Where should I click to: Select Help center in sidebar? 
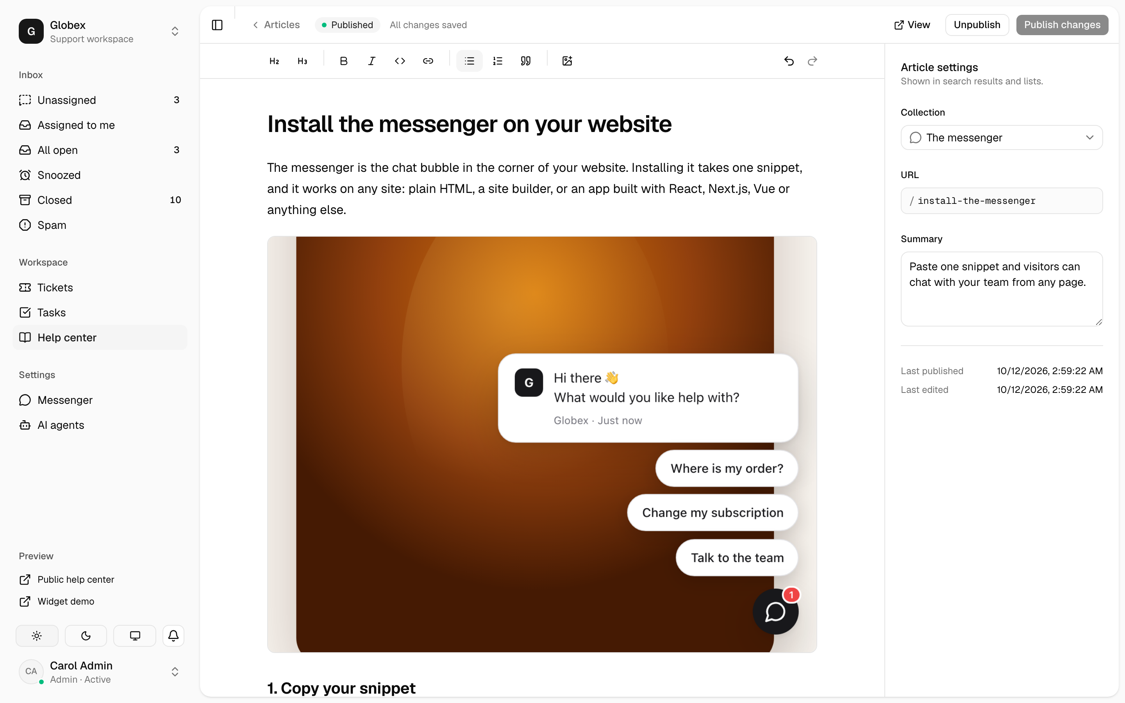[100, 337]
